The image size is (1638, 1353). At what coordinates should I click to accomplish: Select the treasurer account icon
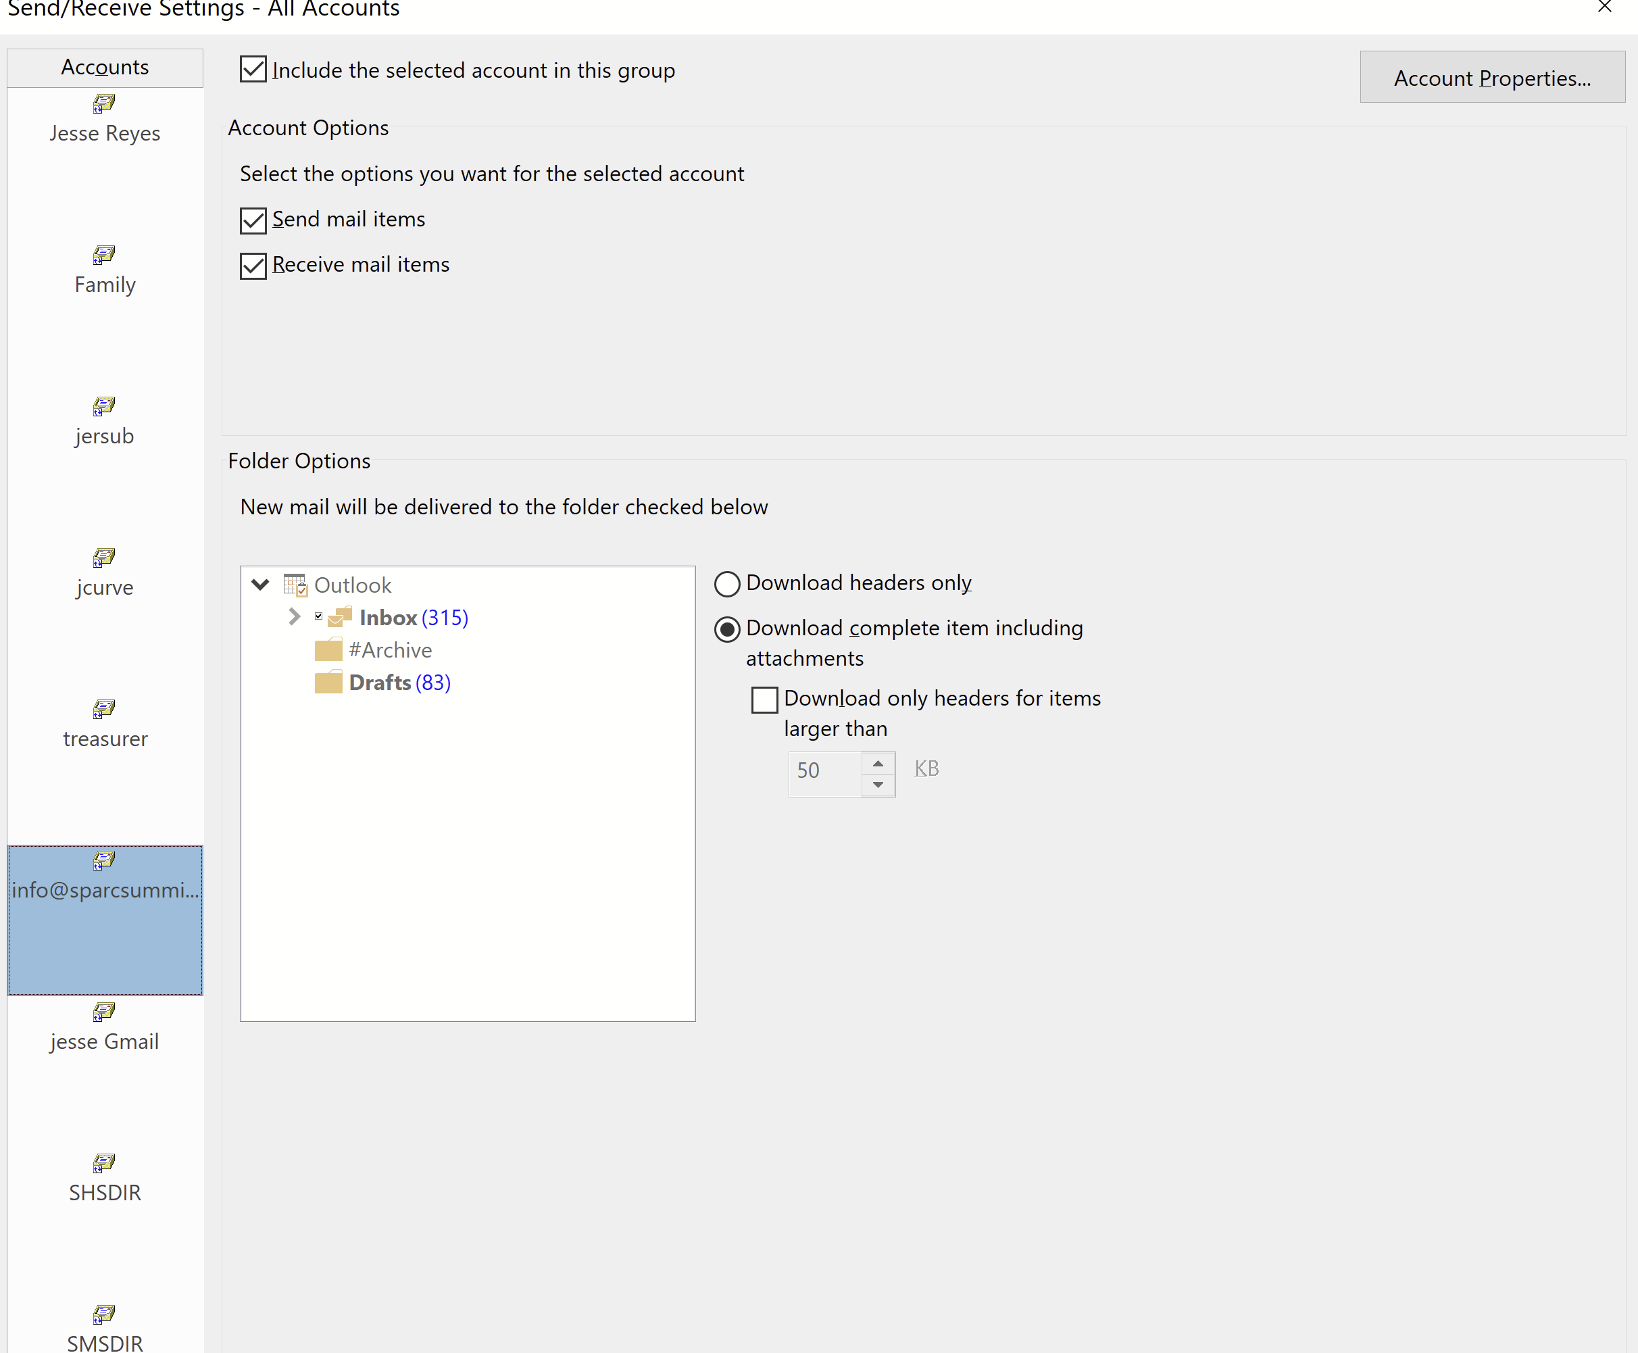click(105, 708)
